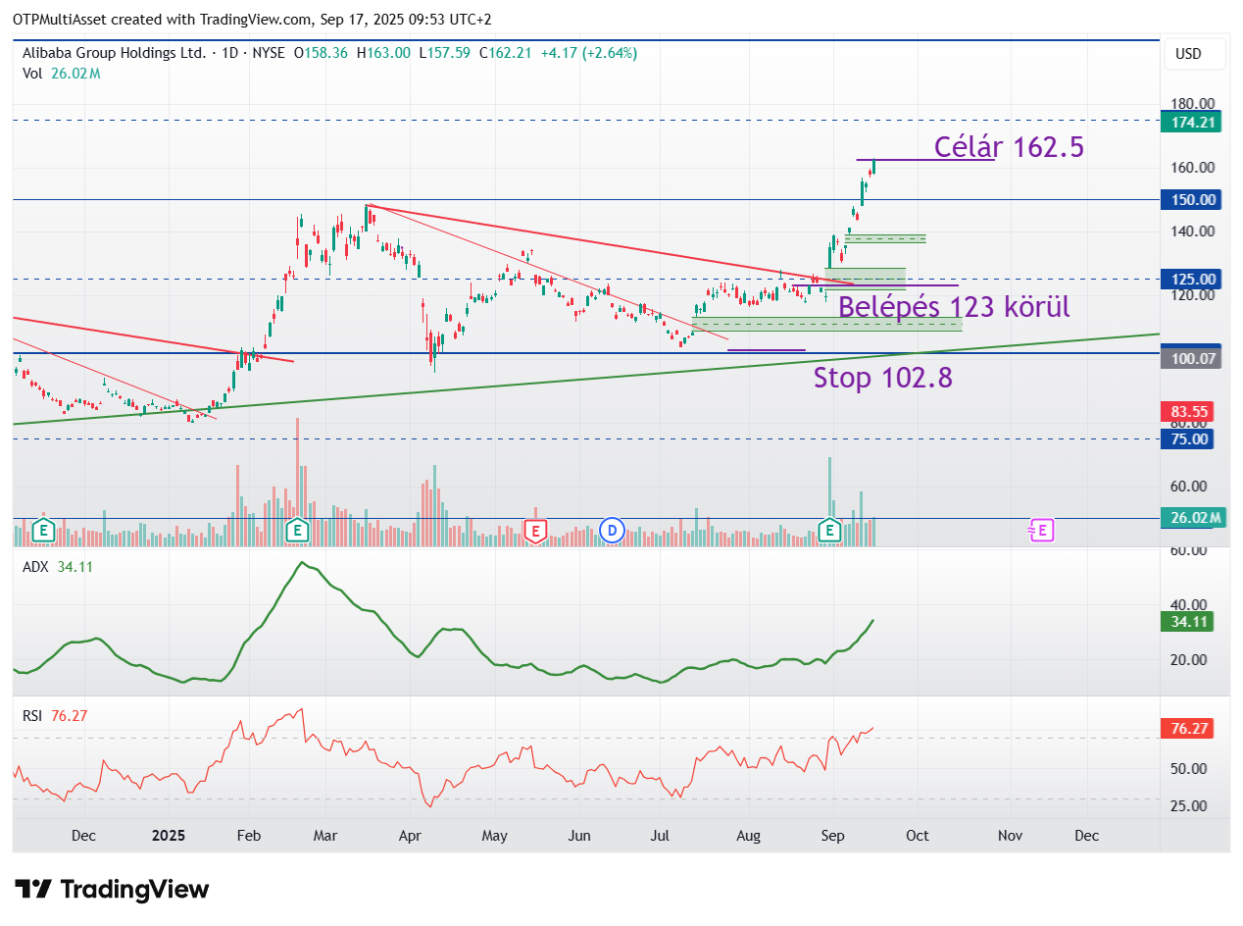This screenshot has width=1243, height=926.
Task: Click the leftmost green earnings E marker
Action: pyautogui.click(x=42, y=531)
